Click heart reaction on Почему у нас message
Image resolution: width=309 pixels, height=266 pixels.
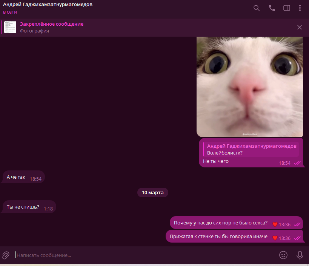(275, 224)
